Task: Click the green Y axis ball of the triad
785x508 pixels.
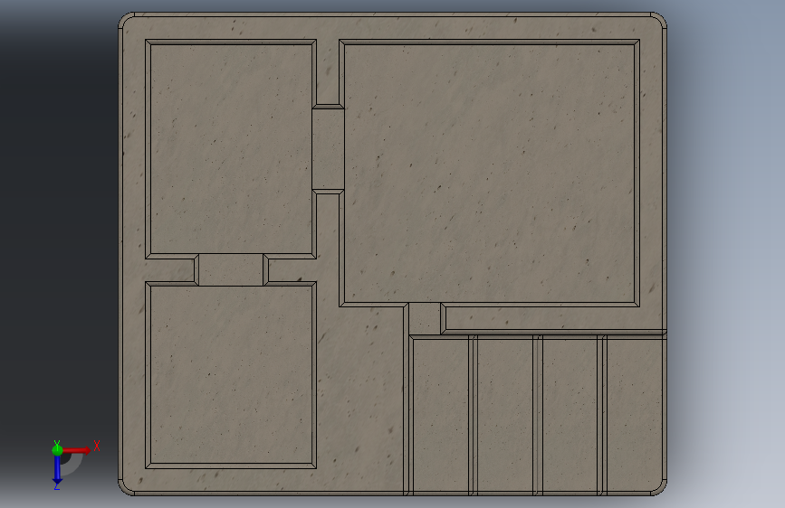Action: pos(57,450)
